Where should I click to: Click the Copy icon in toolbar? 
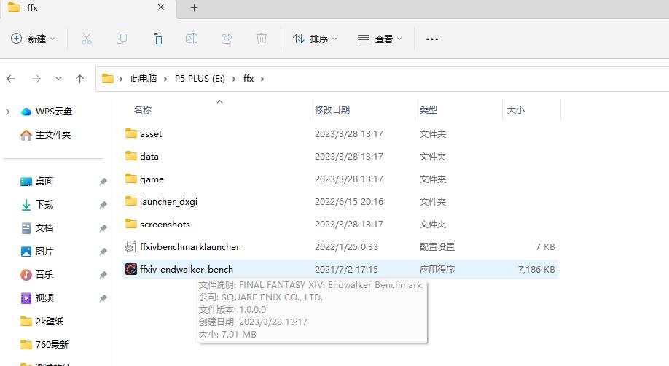[122, 39]
